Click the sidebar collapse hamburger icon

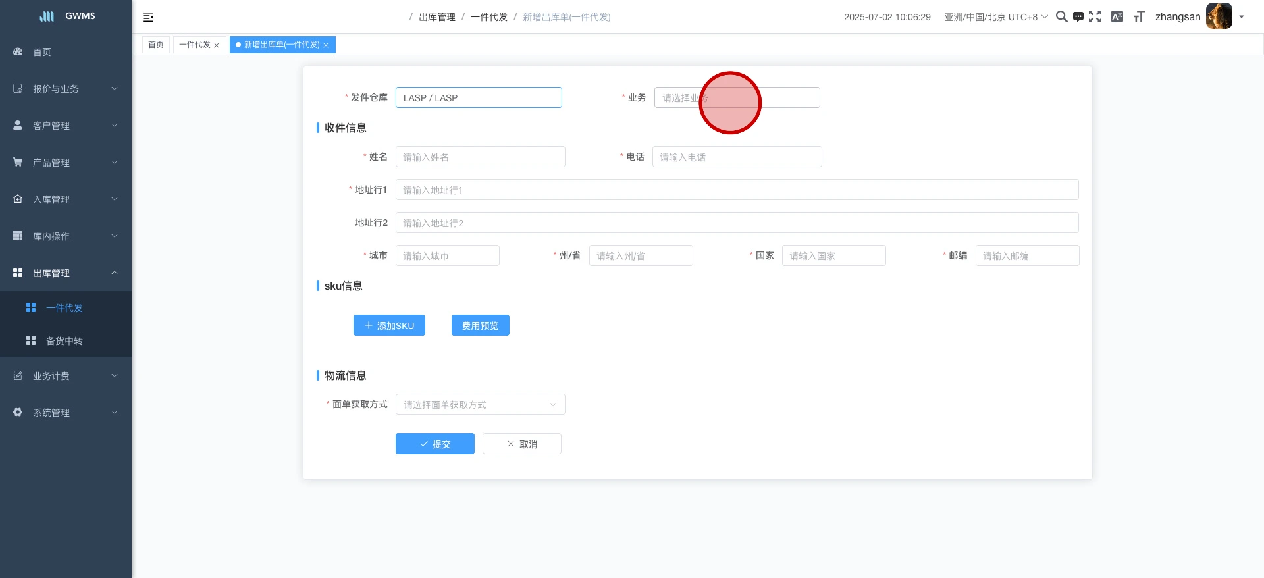[x=148, y=17]
